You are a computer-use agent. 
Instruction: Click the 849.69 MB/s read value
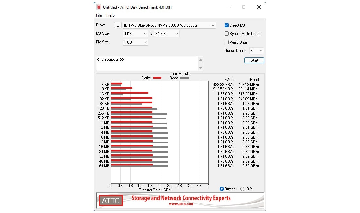[248, 99]
